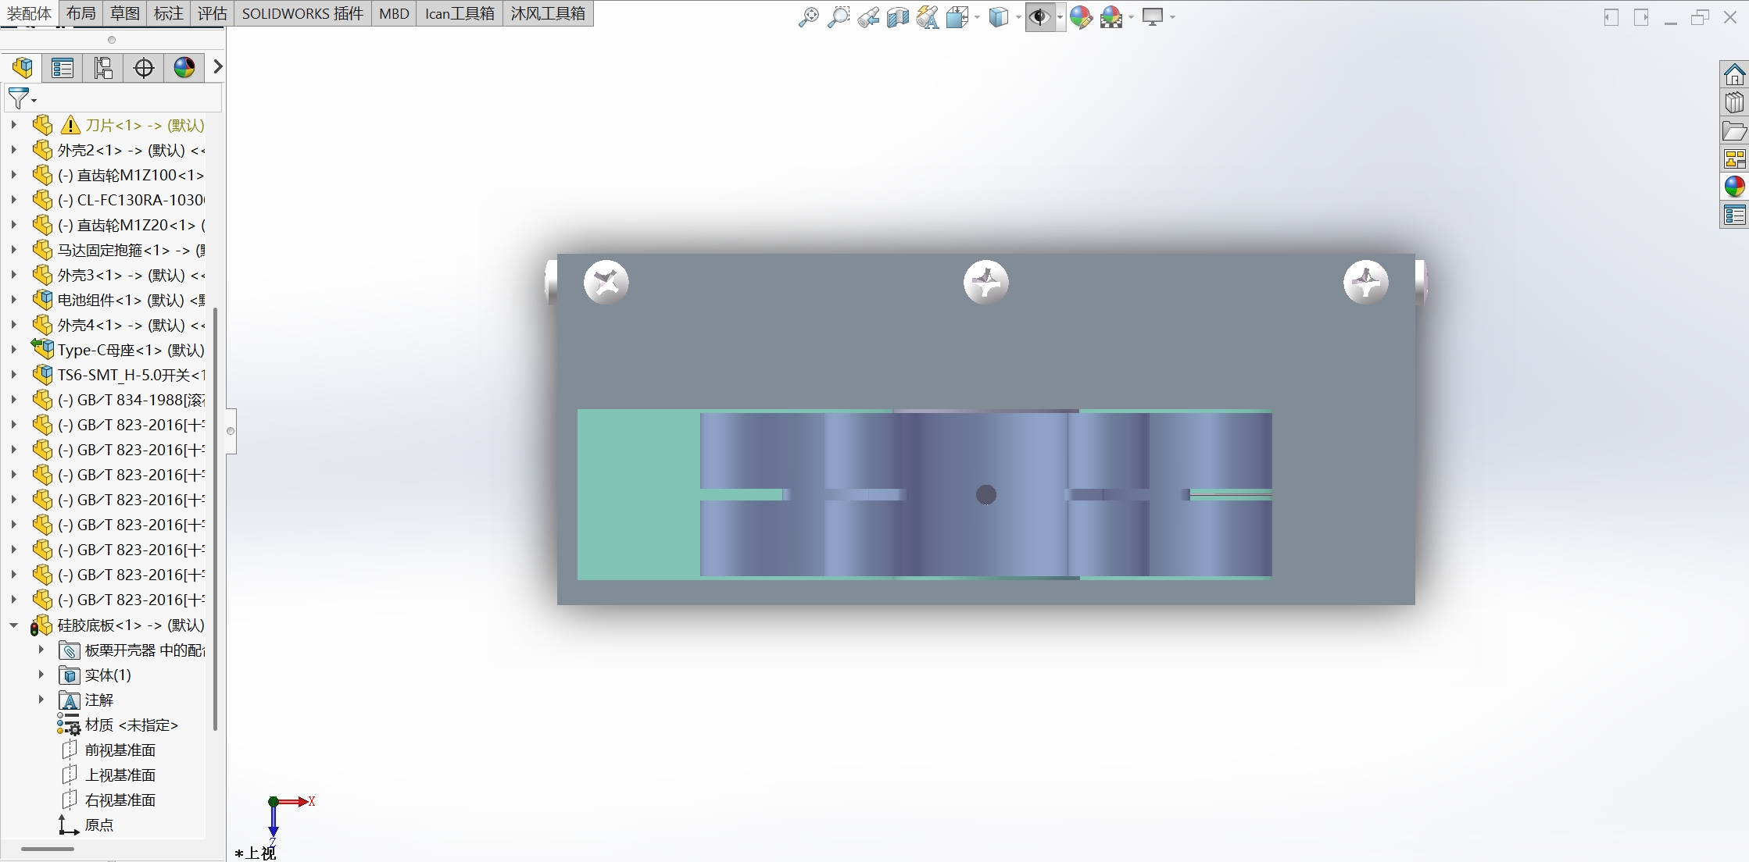Open the DisplayManager color sphere tab
Image resolution: width=1749 pixels, height=862 pixels.
(184, 68)
